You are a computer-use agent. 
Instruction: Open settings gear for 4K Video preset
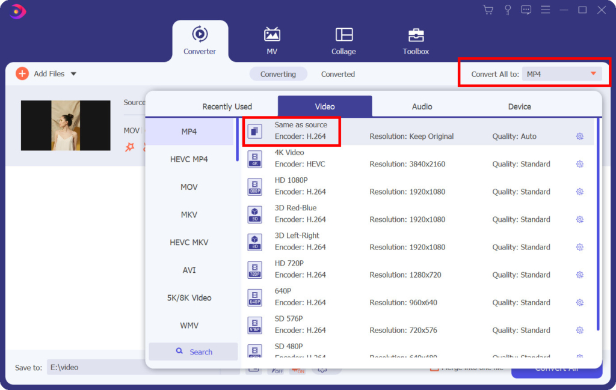579,163
